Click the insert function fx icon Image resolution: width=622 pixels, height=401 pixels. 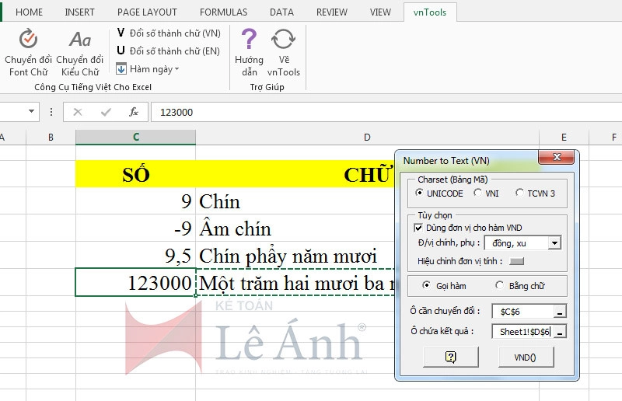pyautogui.click(x=134, y=112)
